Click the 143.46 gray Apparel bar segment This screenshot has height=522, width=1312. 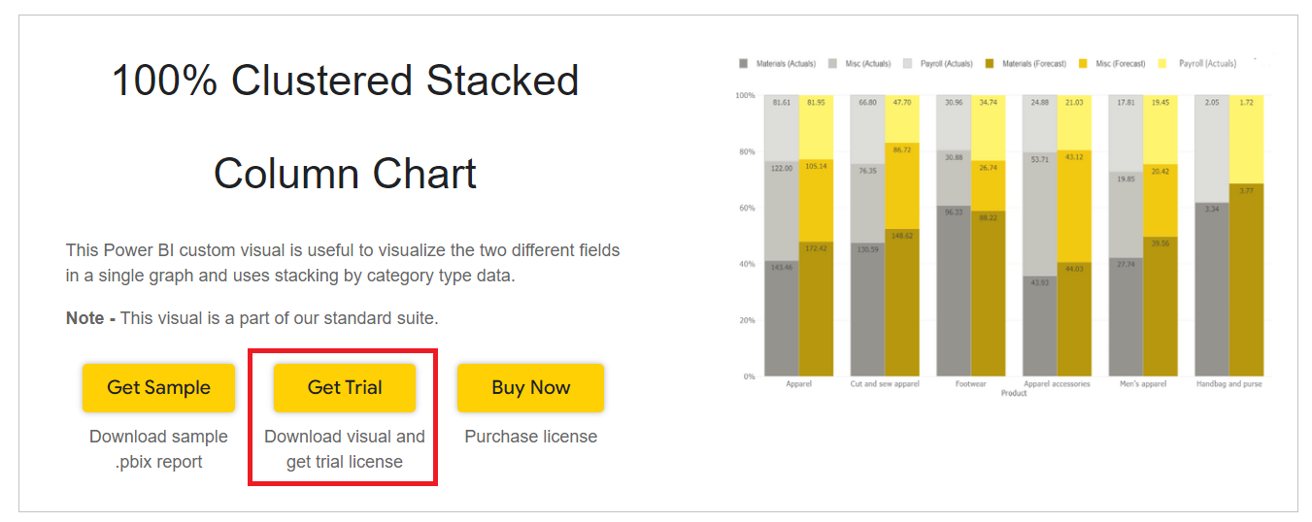pos(782,316)
